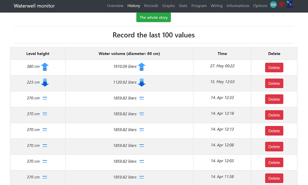Delete the 27. May 00:22 record
Viewport: 308px width, 185px height.
pyautogui.click(x=274, y=67)
